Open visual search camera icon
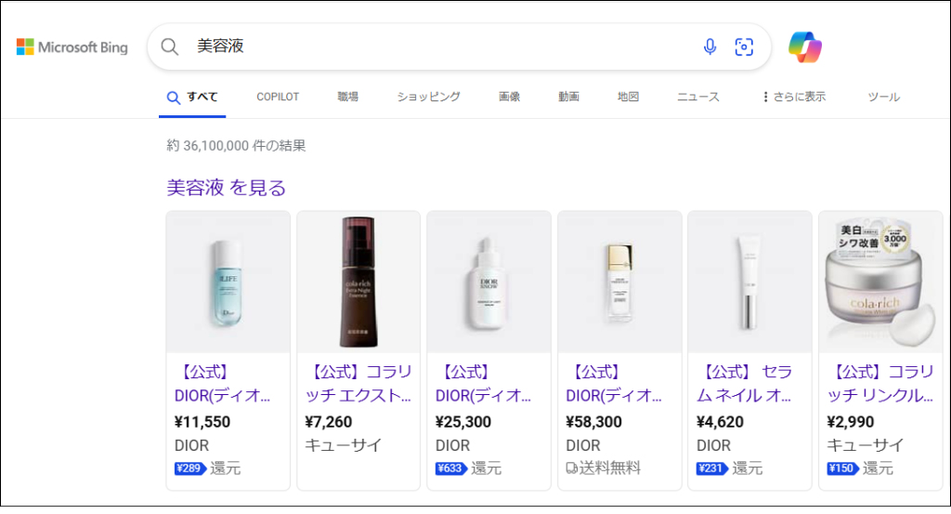 coord(744,46)
